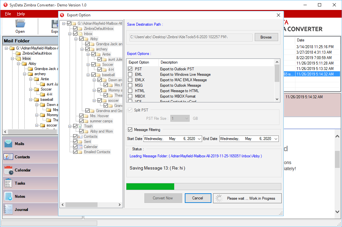342x227 pixels.
Task: Open the Calendar sidebar icon
Action: click(8, 170)
